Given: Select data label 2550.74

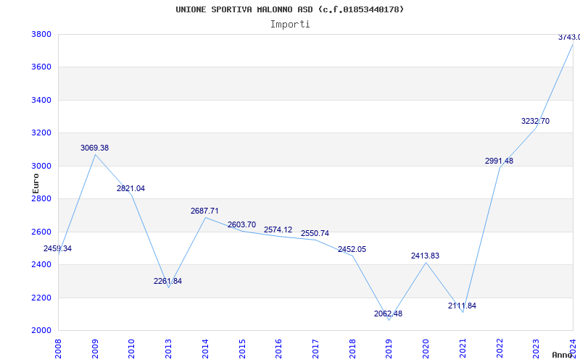Looking at the screenshot, I should click(315, 233).
